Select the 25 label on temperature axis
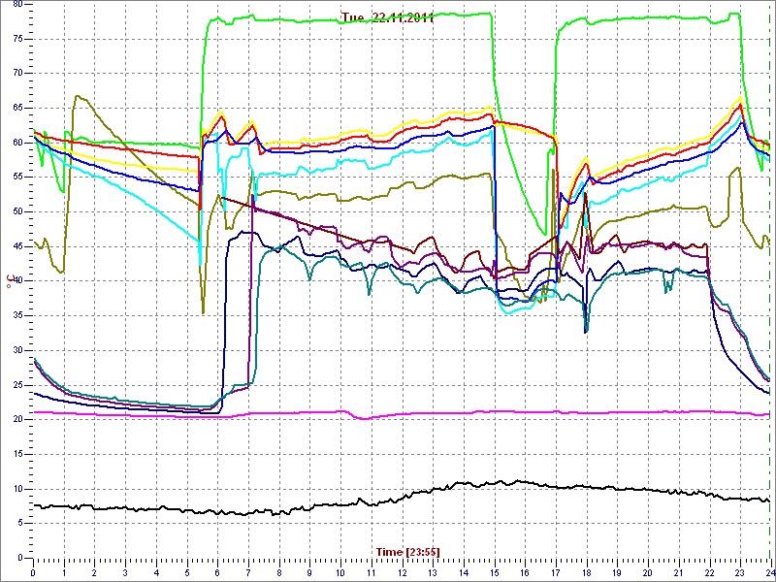This screenshot has height=582, width=776. tap(17, 385)
